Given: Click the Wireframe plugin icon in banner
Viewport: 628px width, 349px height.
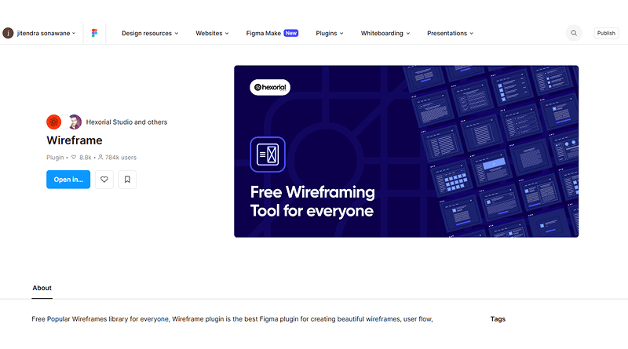Looking at the screenshot, I should pyautogui.click(x=268, y=155).
